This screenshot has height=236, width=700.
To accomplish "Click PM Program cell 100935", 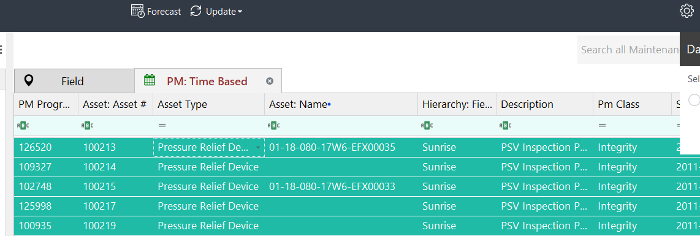I will (46, 226).
